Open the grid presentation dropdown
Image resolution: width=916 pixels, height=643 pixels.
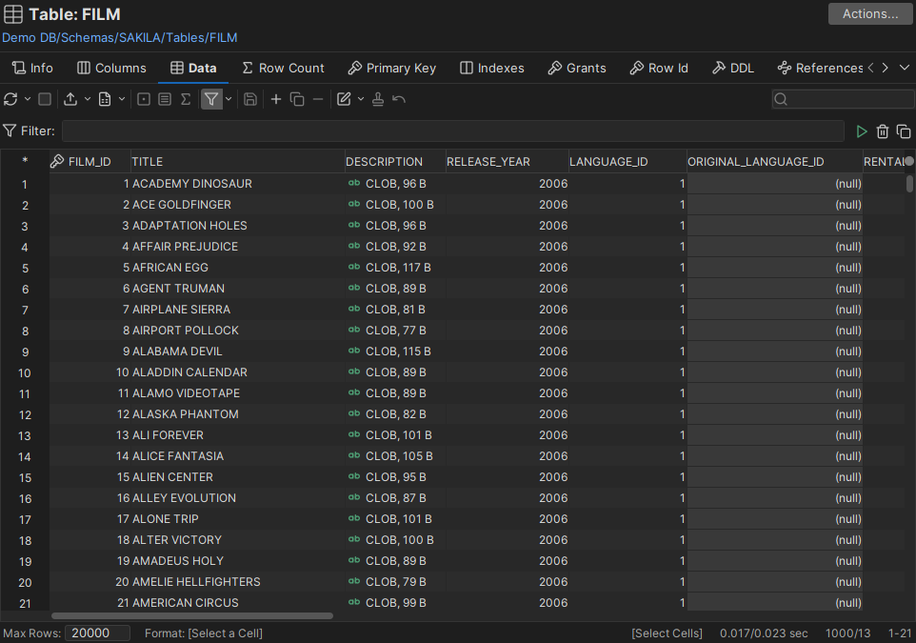tap(121, 98)
